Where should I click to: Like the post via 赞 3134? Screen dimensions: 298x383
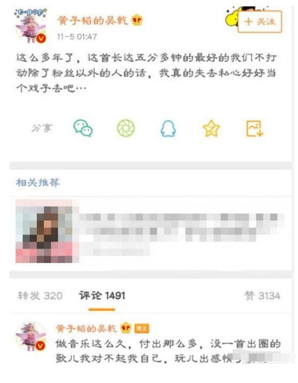(262, 296)
